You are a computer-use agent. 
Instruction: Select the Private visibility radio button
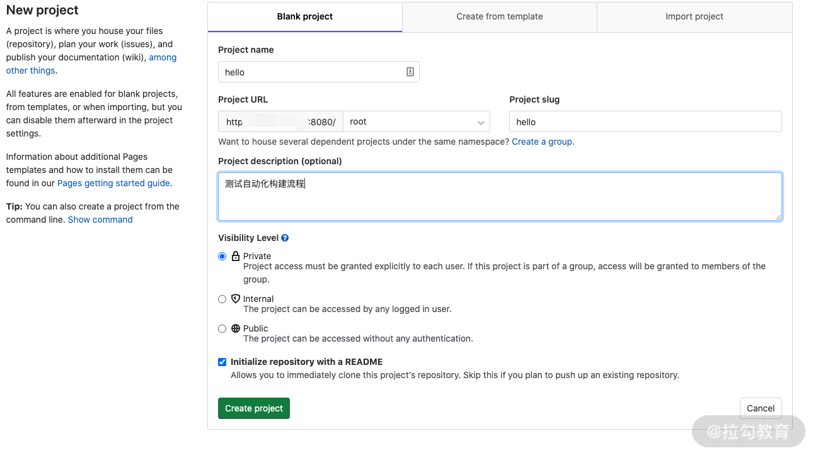point(222,256)
